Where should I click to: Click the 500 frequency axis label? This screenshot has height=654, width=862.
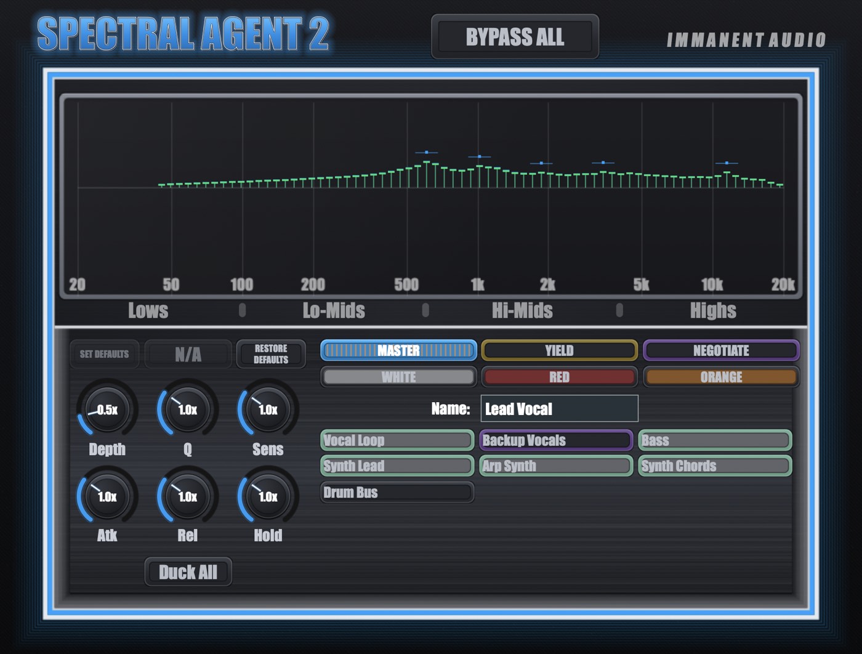coord(406,285)
